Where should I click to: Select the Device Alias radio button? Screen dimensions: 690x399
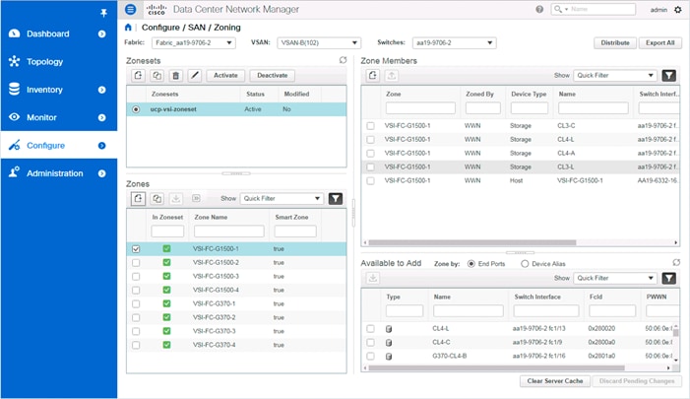(x=525, y=264)
